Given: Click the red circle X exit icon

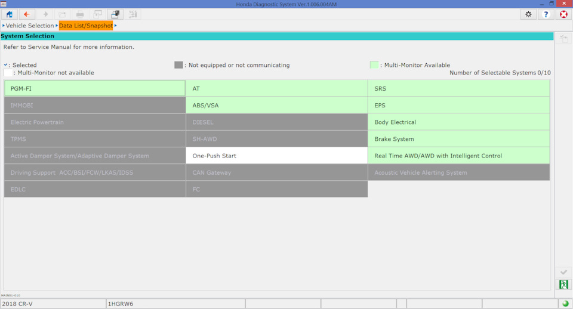Looking at the screenshot, I should click(564, 14).
